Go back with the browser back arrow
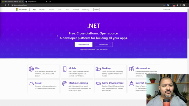 point(2,5)
